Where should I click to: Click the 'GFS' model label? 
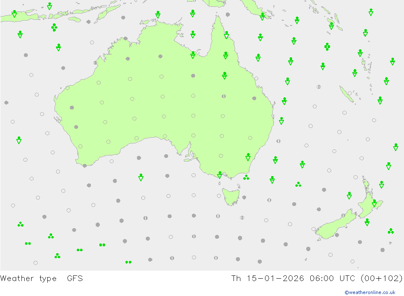75,279
